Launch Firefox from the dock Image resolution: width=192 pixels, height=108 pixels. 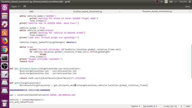click(x=4, y=41)
